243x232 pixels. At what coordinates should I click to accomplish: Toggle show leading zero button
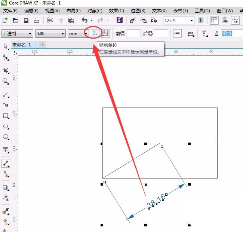[105, 33]
